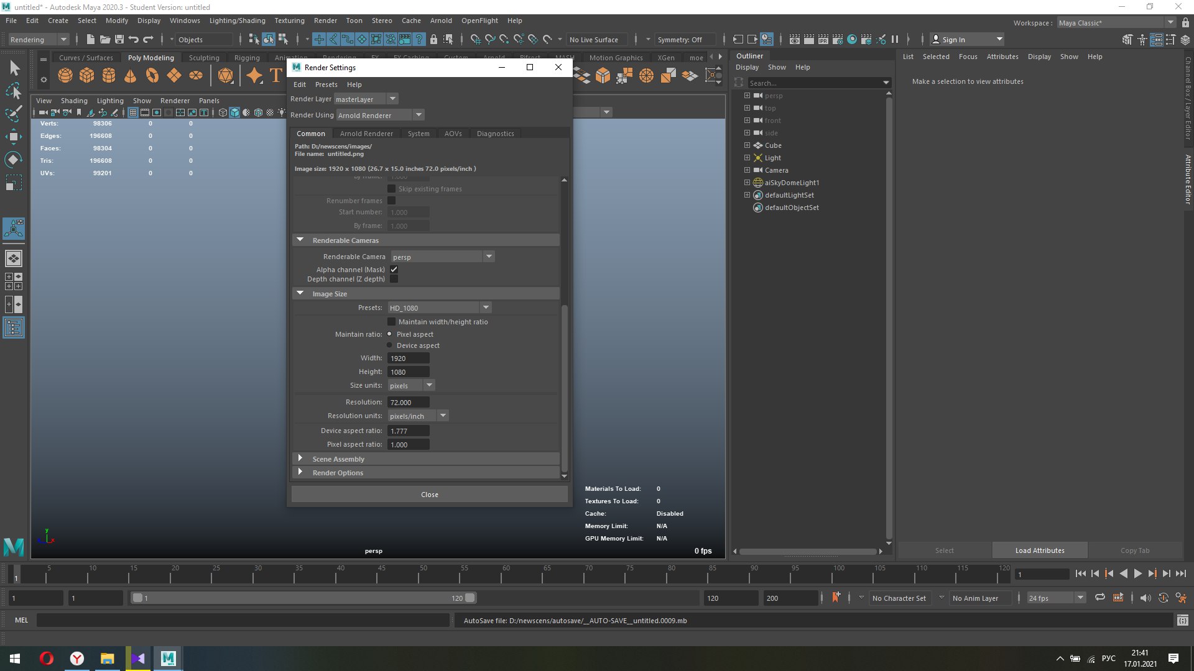Activate the Paint selection tool
This screenshot has width=1194, height=671.
[x=14, y=114]
